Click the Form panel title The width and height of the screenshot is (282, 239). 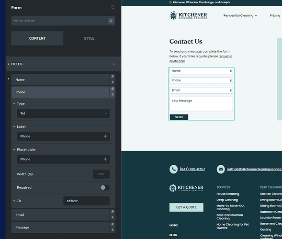click(16, 8)
